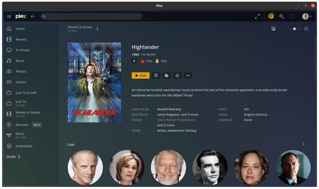This screenshot has width=319, height=189.
Task: Open the three-dot more actions menu
Action: [x=188, y=76]
